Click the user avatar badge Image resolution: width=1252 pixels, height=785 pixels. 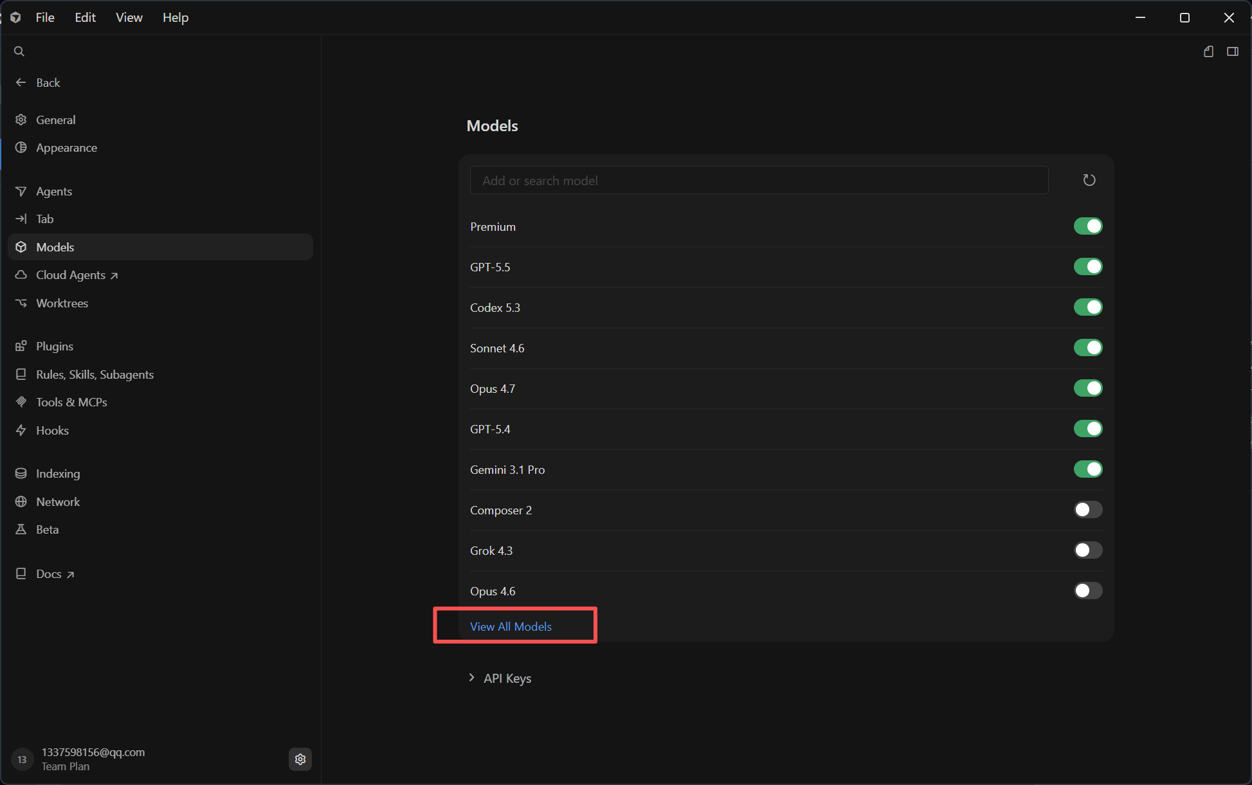[x=23, y=759]
